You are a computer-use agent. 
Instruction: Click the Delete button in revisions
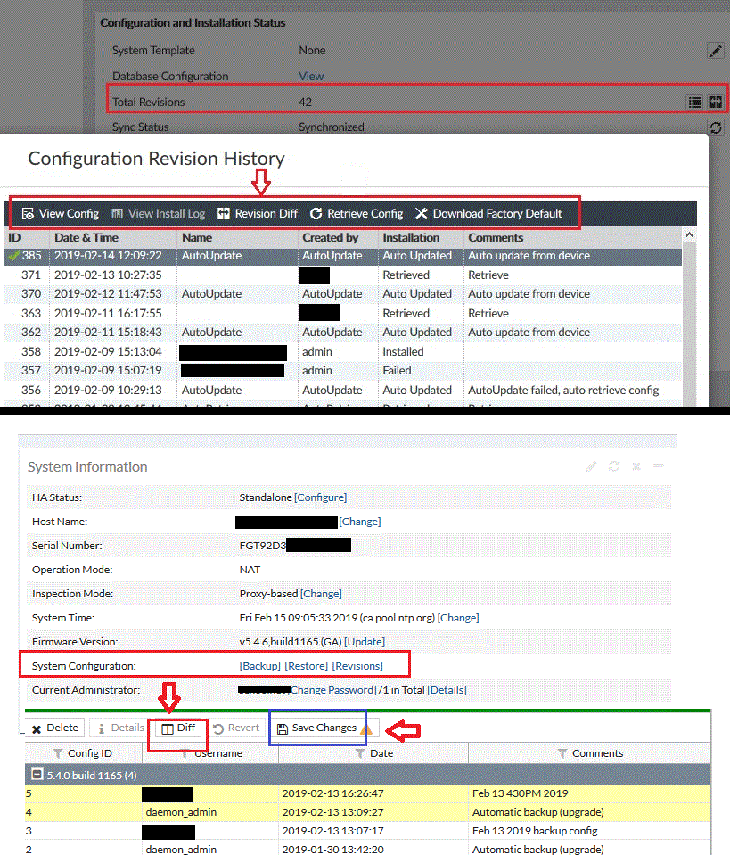point(55,728)
